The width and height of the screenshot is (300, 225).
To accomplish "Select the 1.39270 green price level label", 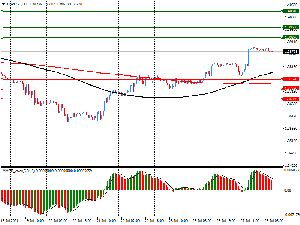I will tap(291, 37).
